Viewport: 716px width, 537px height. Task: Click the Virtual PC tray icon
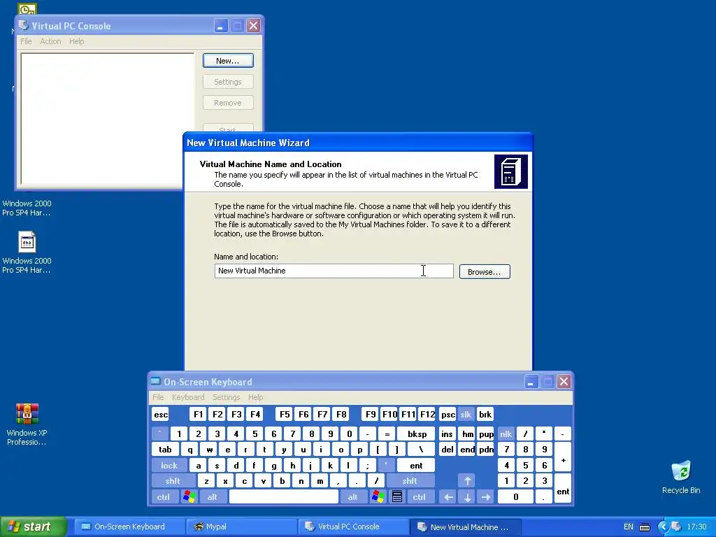tap(677, 527)
